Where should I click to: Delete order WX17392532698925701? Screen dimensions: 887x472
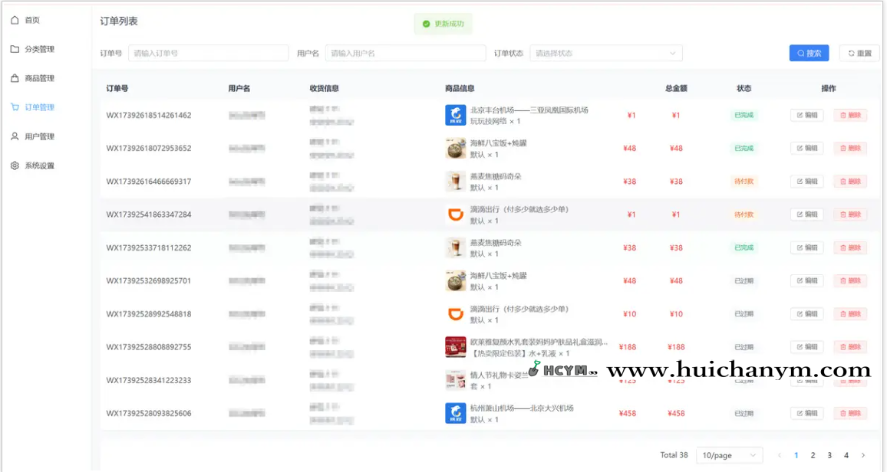tap(850, 280)
